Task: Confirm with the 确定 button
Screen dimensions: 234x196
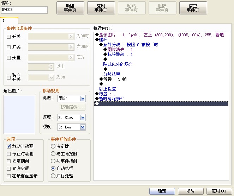Action: [x=162, y=191]
